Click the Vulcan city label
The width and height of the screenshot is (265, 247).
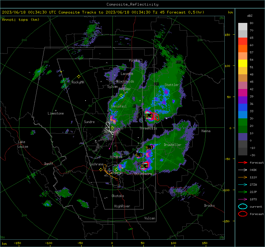click(150, 218)
